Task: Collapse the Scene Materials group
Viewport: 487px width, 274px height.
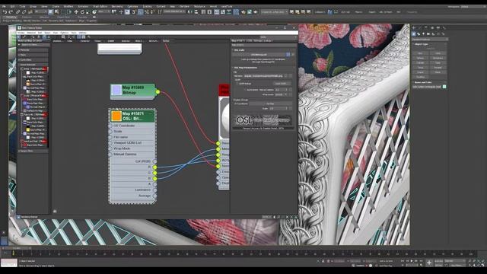Action: (x=33, y=65)
